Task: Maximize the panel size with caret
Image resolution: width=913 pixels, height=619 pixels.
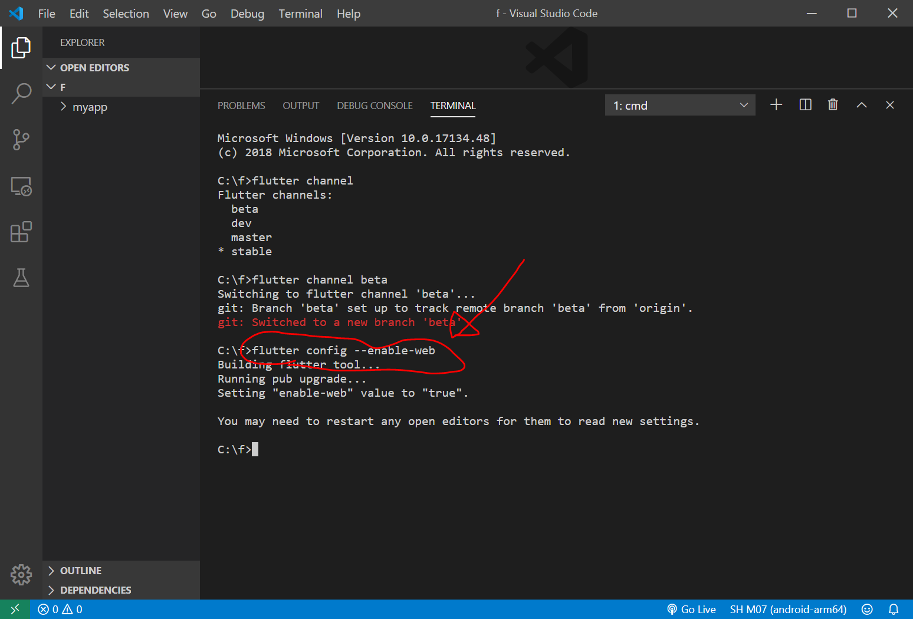Action: pyautogui.click(x=862, y=105)
